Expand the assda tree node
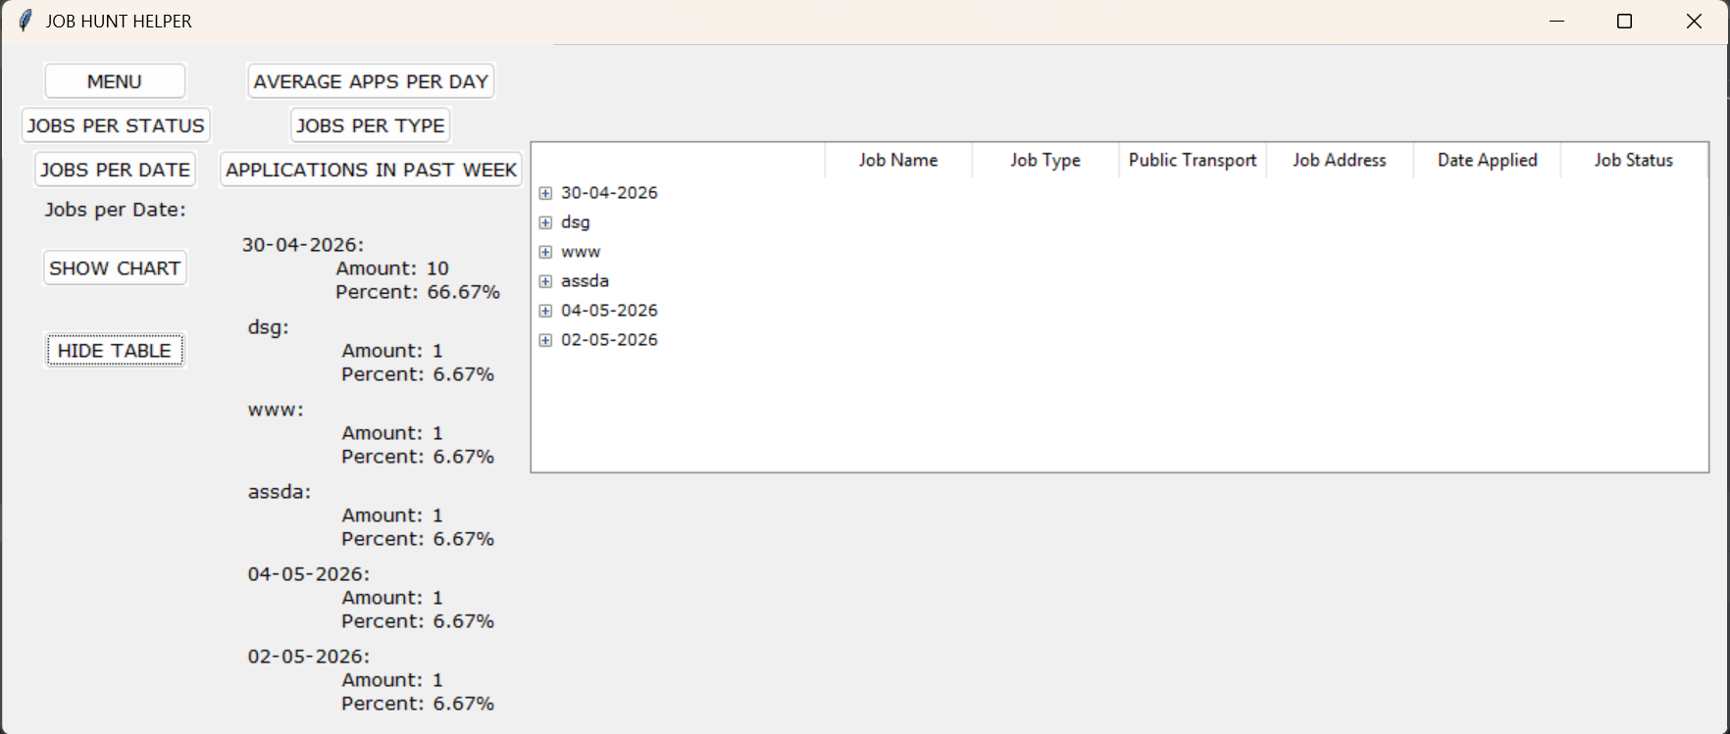The height and width of the screenshot is (734, 1730). click(x=545, y=281)
